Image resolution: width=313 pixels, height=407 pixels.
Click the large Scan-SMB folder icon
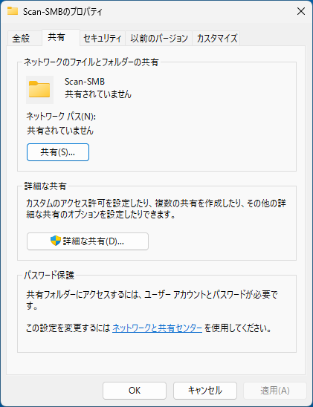click(x=39, y=90)
